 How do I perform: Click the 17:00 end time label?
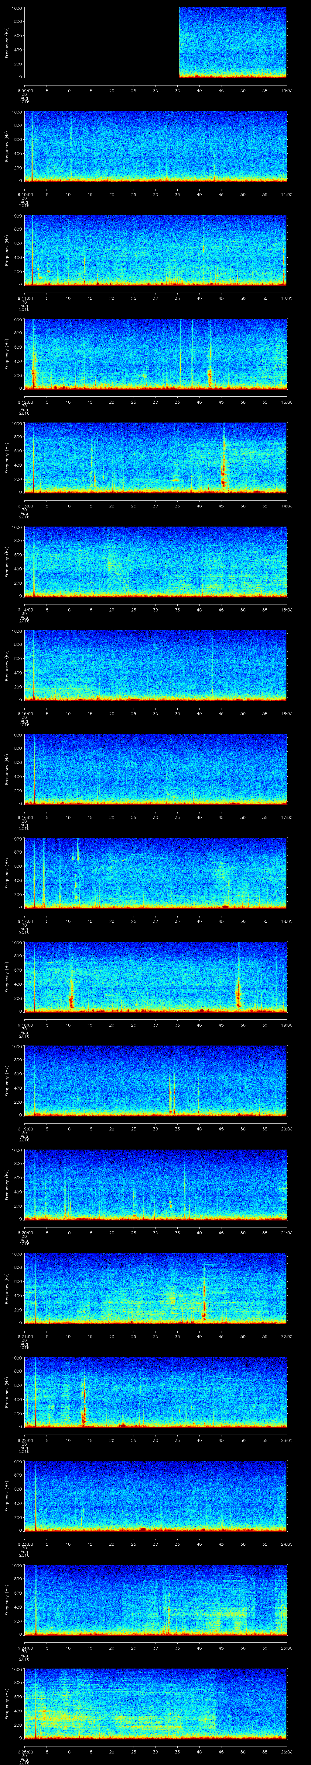coord(287,817)
